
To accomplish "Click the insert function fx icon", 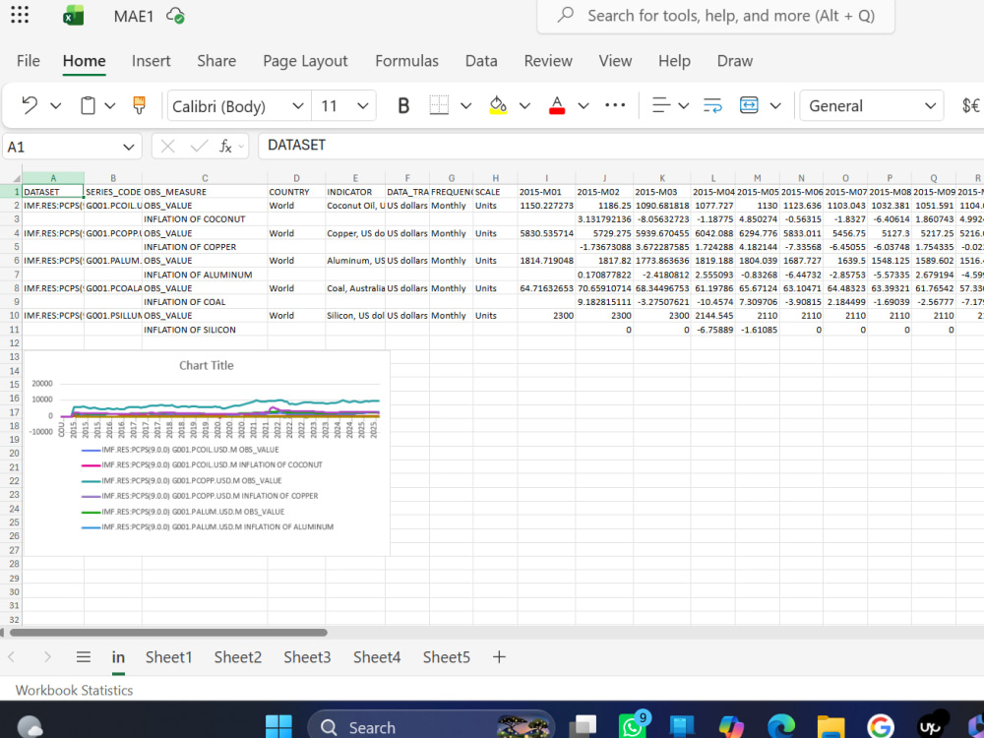I will [226, 147].
